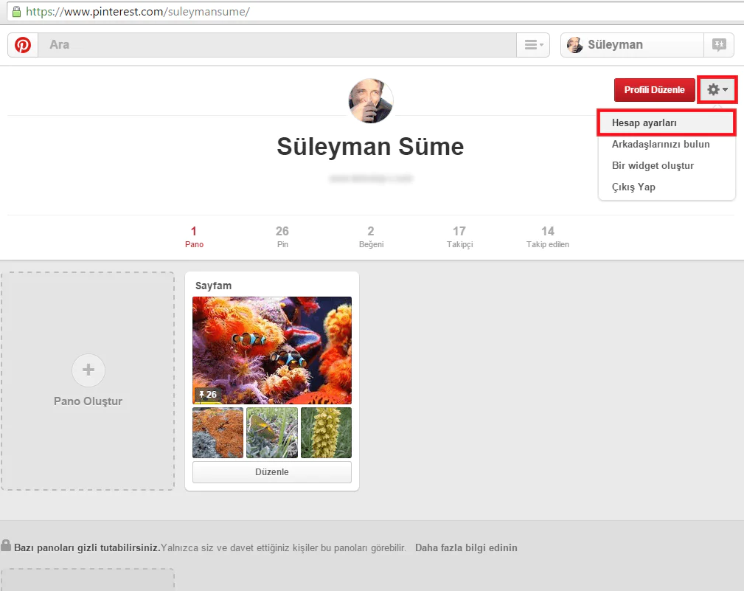Image resolution: width=744 pixels, height=591 pixels.
Task: Open the categories menu next to search
Action: coord(533,45)
